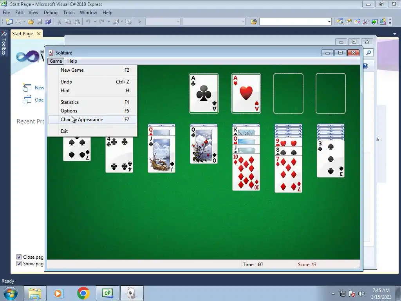The height and width of the screenshot is (301, 401).
Task: Click the 3 of Spades card
Action: click(x=331, y=159)
